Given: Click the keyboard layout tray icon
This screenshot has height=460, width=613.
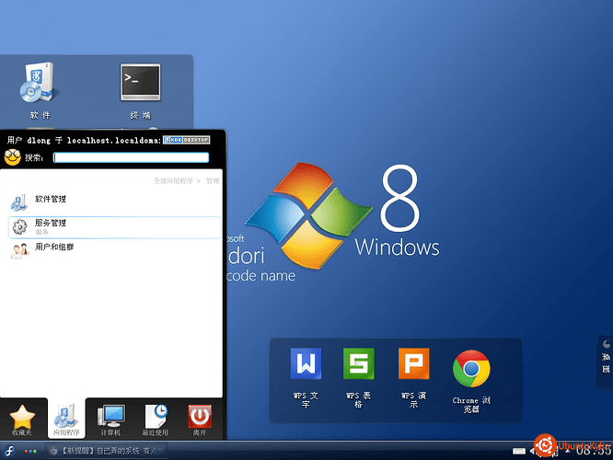Looking at the screenshot, I should pyautogui.click(x=519, y=452).
